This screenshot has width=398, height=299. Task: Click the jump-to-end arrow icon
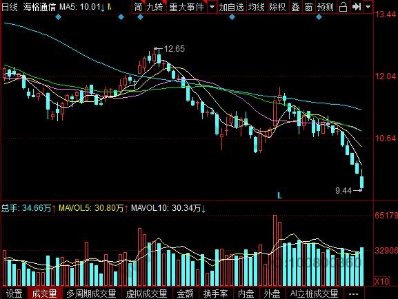click(357, 7)
